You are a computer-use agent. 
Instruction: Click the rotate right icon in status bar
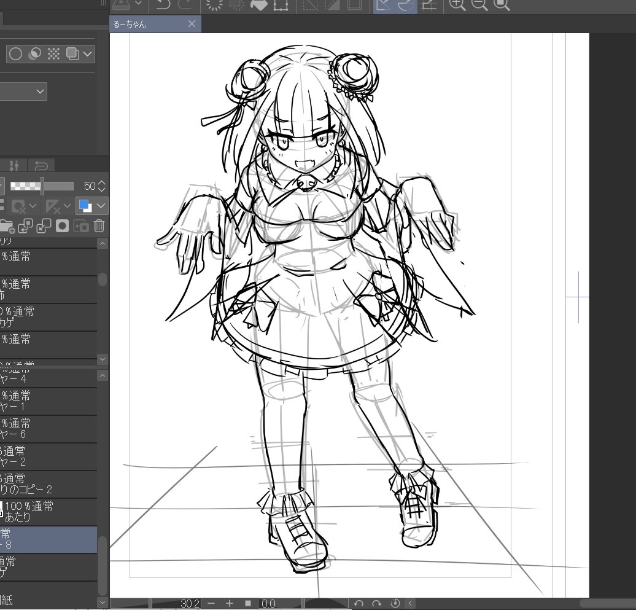pos(377,603)
